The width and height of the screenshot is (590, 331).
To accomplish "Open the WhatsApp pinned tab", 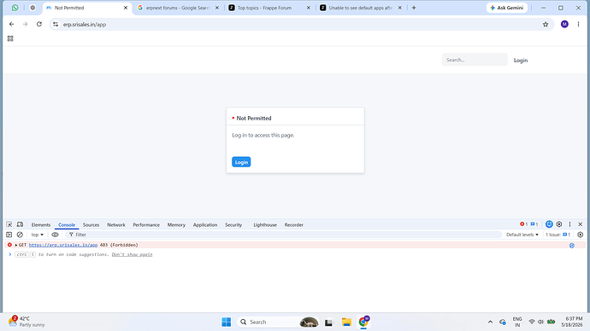I will (15, 8).
